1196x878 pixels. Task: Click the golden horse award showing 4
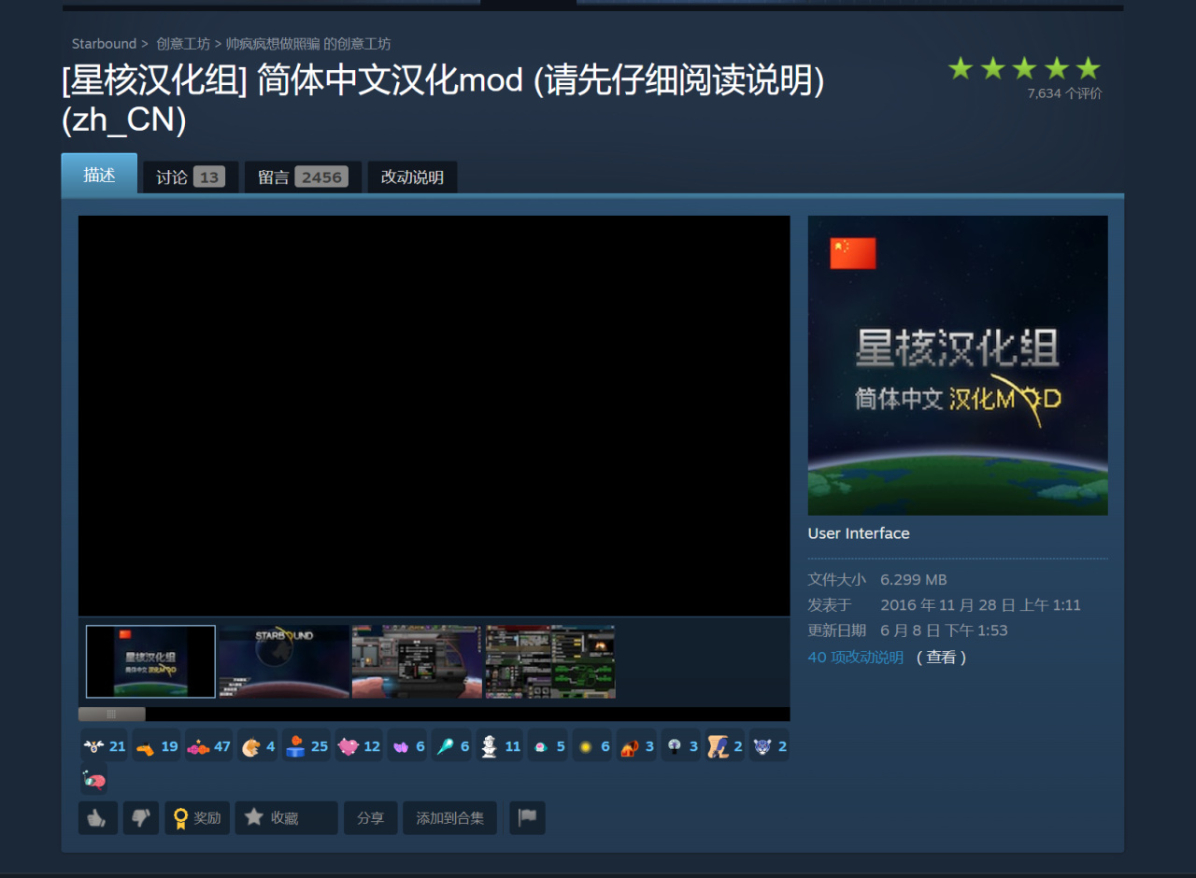point(258,746)
